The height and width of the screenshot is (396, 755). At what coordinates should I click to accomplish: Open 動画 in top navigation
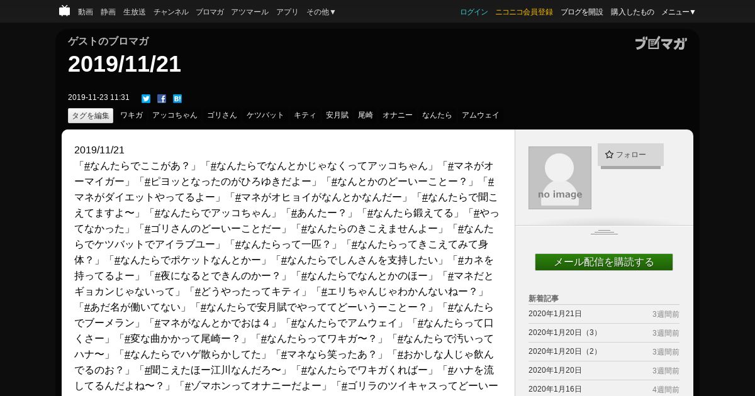(x=86, y=12)
